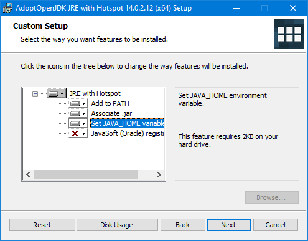The width and height of the screenshot is (308, 241).
Task: Select Associate .jar feature label
Action: tap(111, 113)
